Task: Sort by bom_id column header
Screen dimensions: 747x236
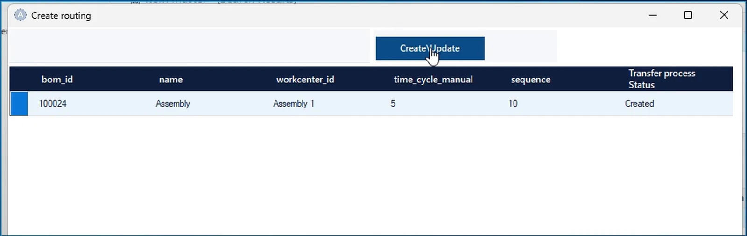Action: (57, 79)
